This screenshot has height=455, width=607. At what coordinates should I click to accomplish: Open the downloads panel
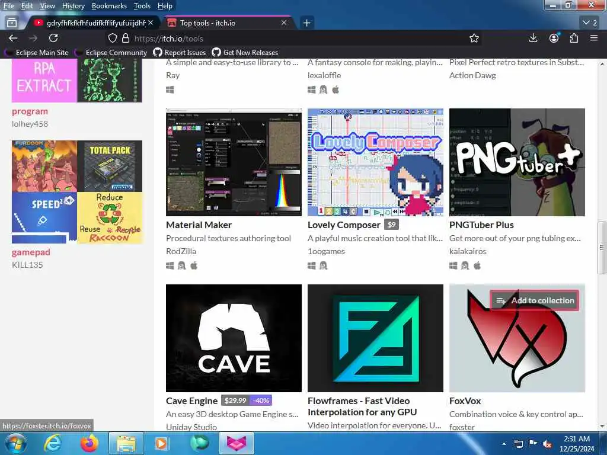(x=533, y=38)
